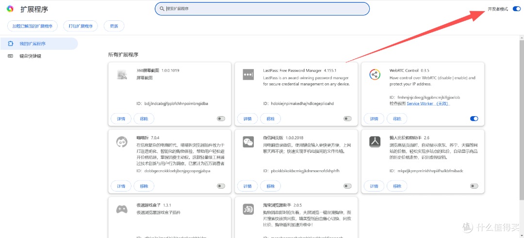Open the Service Worker (无效) link
Viewport: 524px width, 238px height.
428,104
